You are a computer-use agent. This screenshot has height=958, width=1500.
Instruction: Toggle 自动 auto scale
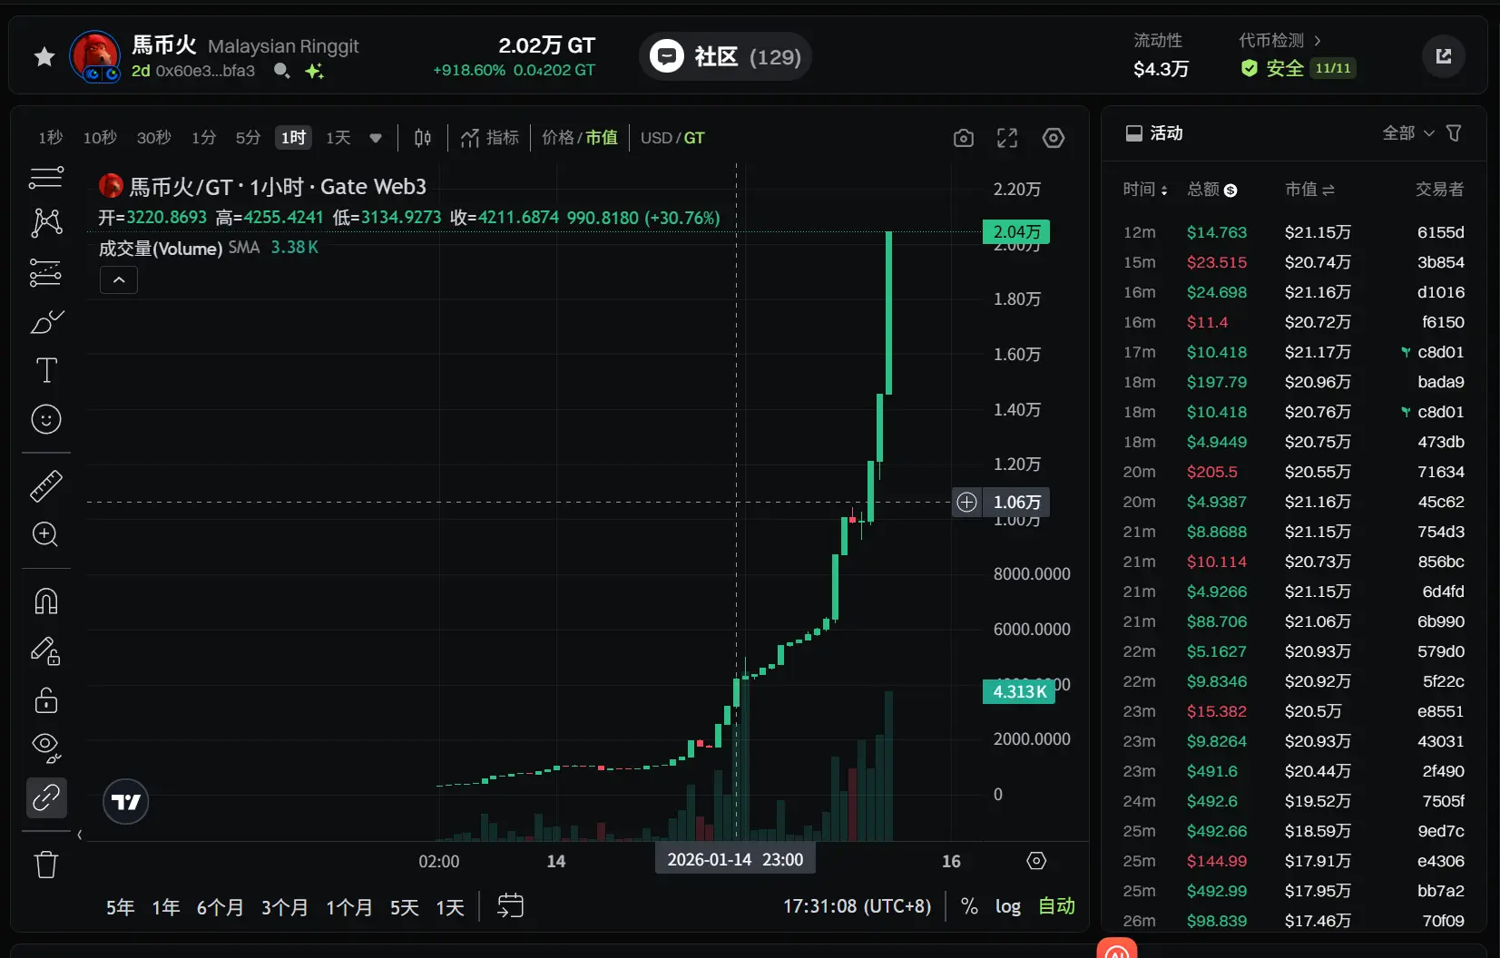click(1056, 906)
